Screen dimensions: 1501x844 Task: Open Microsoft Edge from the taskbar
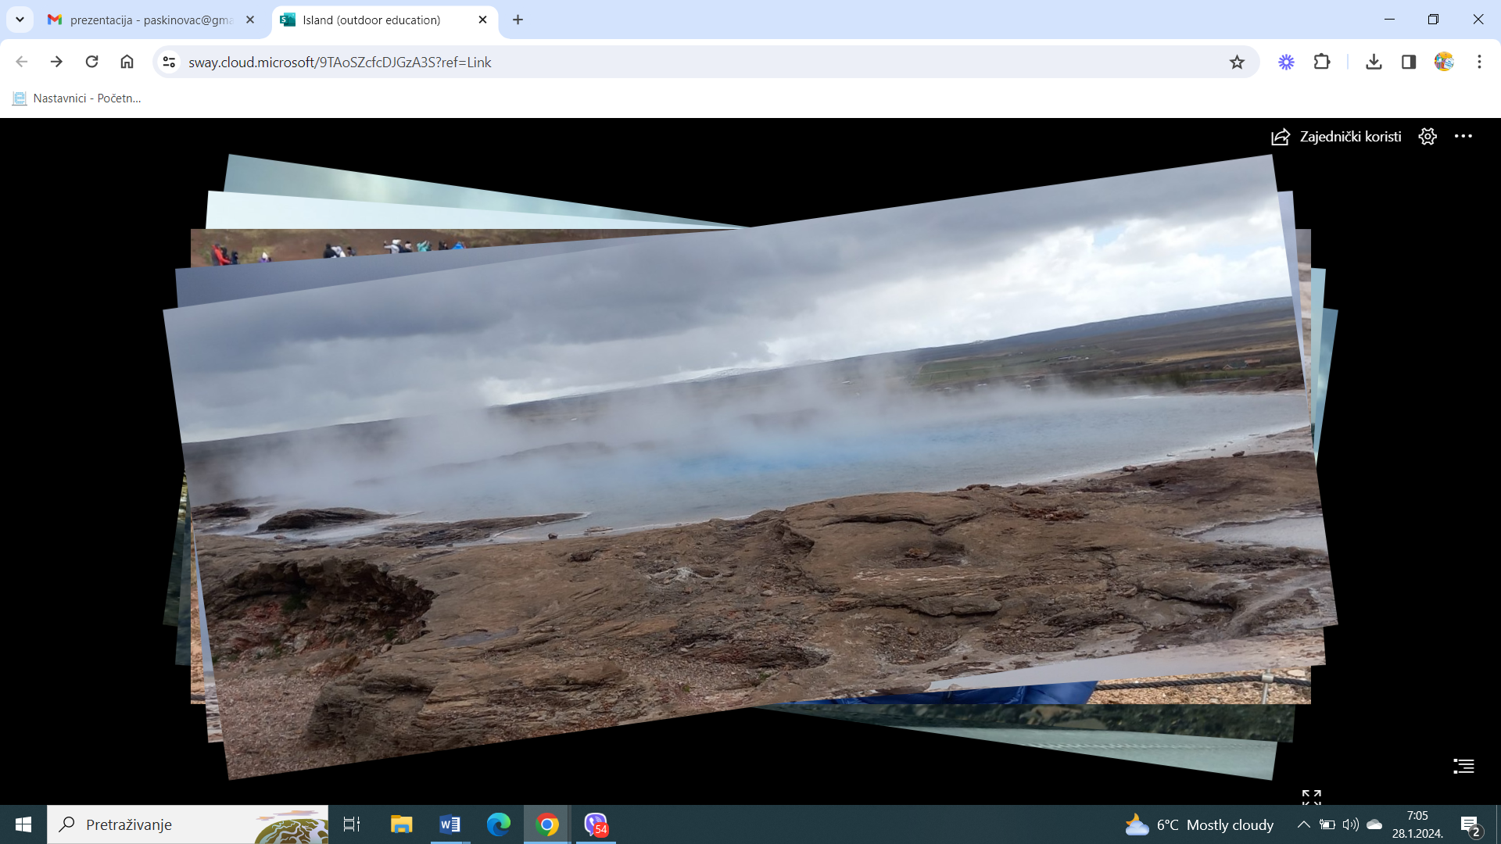click(499, 824)
